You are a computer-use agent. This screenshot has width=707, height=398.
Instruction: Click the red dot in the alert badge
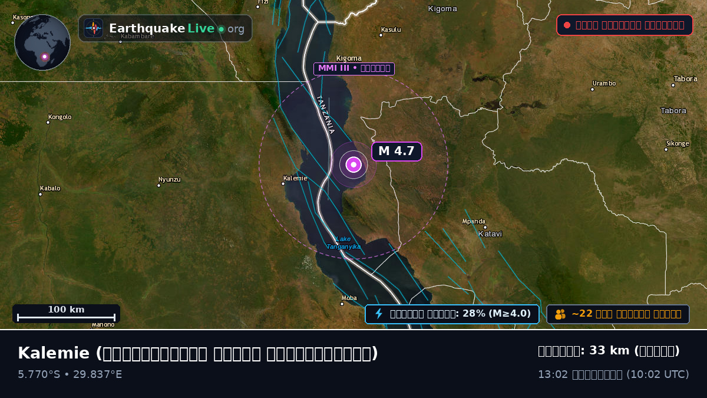click(567, 25)
